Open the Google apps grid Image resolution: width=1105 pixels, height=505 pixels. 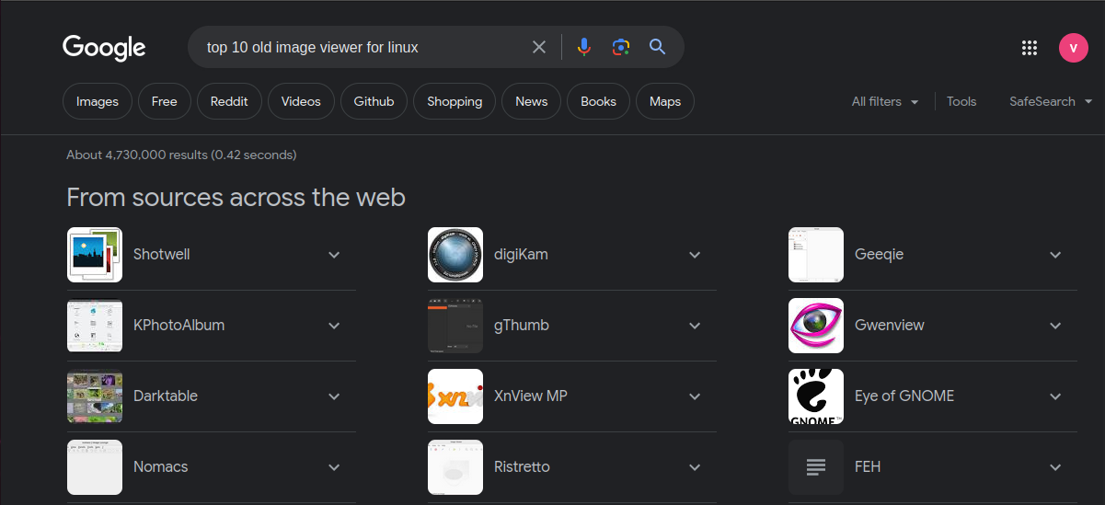tap(1030, 48)
